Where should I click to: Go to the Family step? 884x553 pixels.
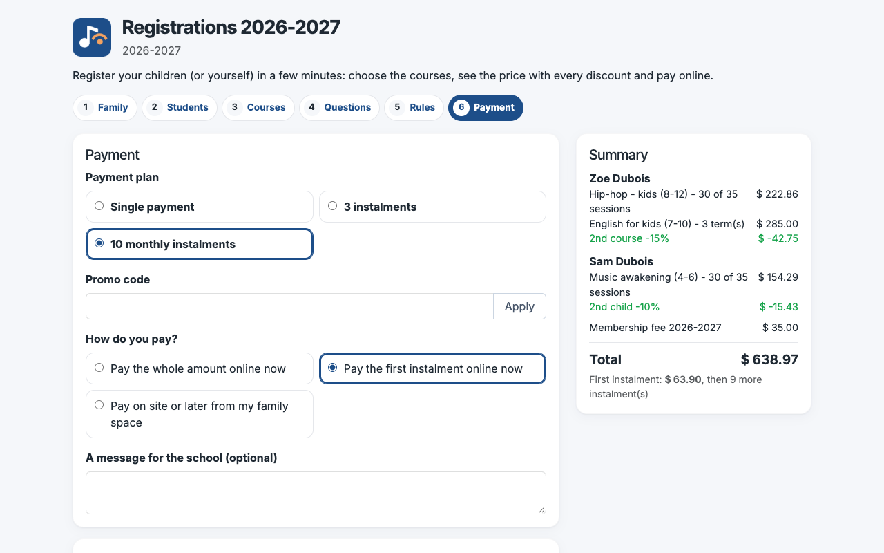105,108
